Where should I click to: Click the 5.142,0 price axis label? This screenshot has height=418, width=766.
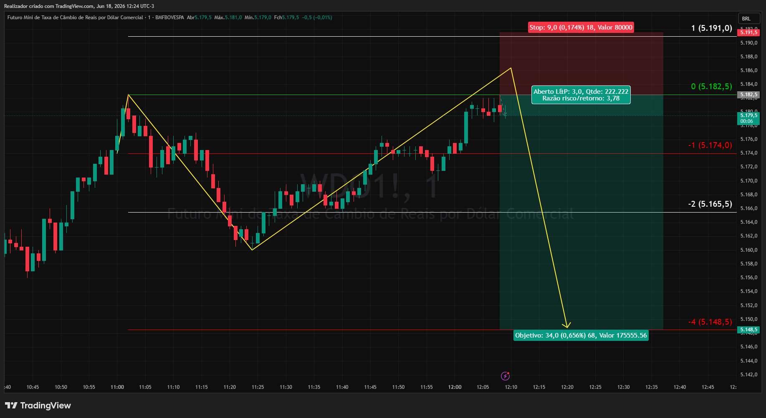[x=749, y=375]
